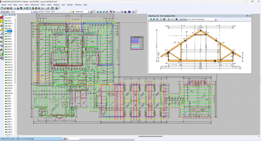Open the Hangers menu
The width and height of the screenshot is (261, 141).
[56, 5]
